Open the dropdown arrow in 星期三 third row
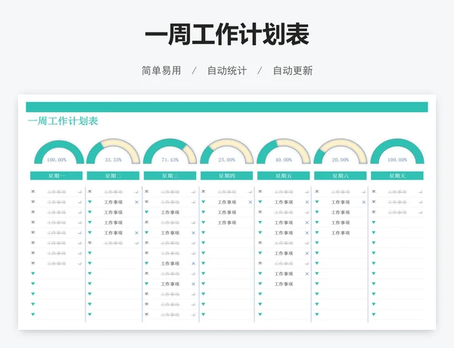The image size is (454, 348). coord(147,213)
